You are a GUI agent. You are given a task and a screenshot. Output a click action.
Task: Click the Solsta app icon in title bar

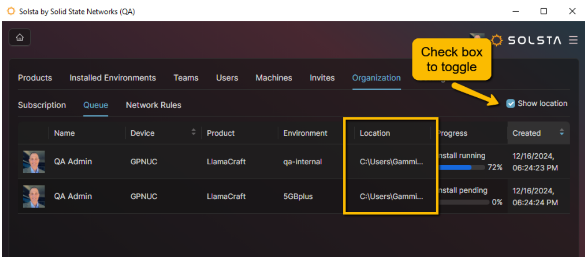pyautogui.click(x=11, y=11)
